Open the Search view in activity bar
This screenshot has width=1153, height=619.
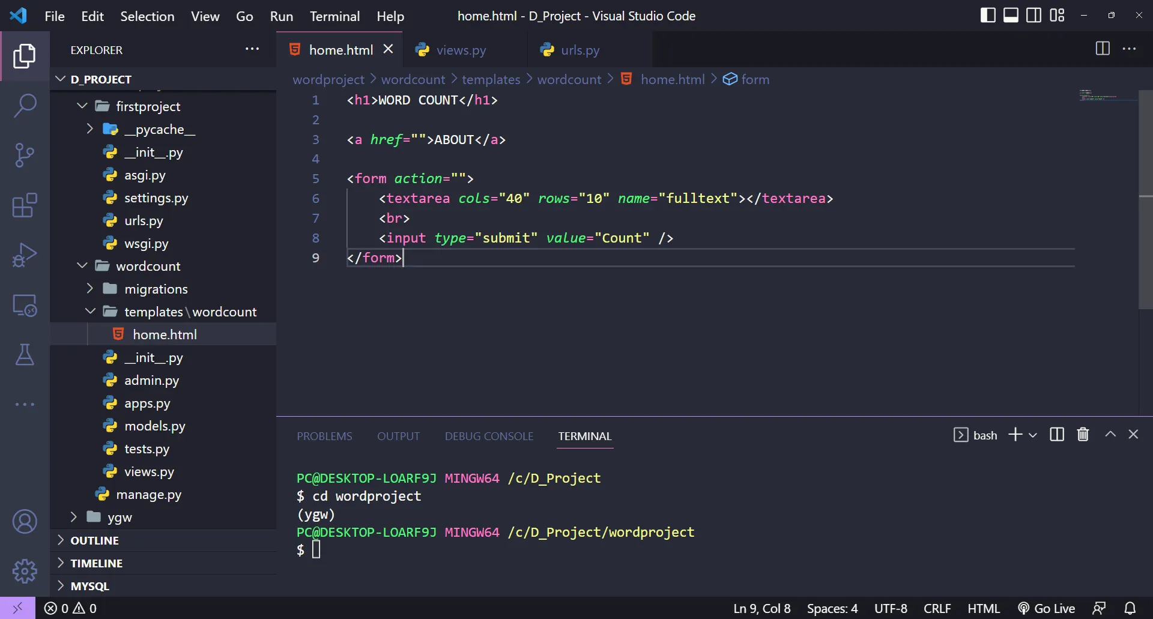pos(25,105)
